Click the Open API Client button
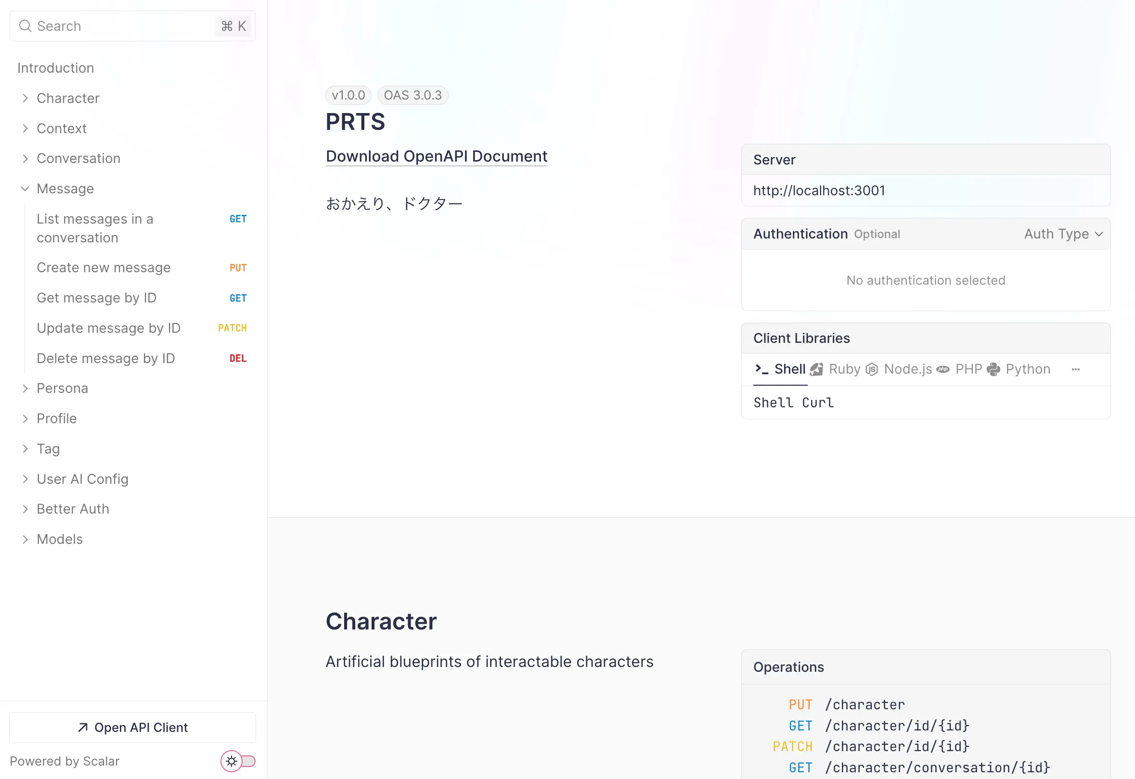The height and width of the screenshot is (779, 1135). coord(132,727)
